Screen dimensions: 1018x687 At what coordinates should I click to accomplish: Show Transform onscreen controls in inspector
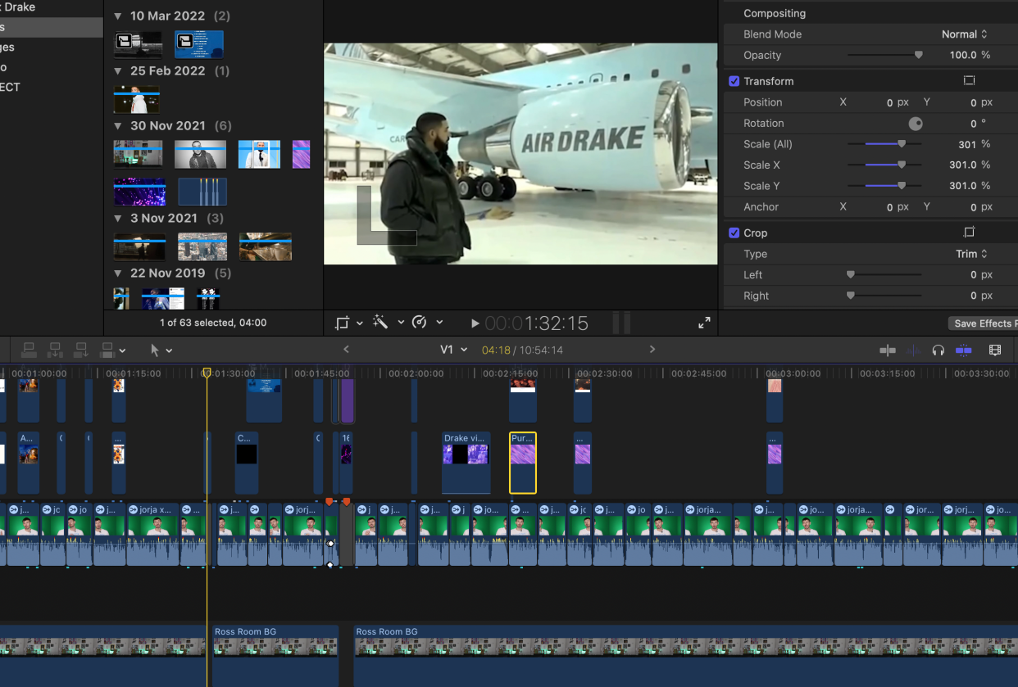click(969, 81)
